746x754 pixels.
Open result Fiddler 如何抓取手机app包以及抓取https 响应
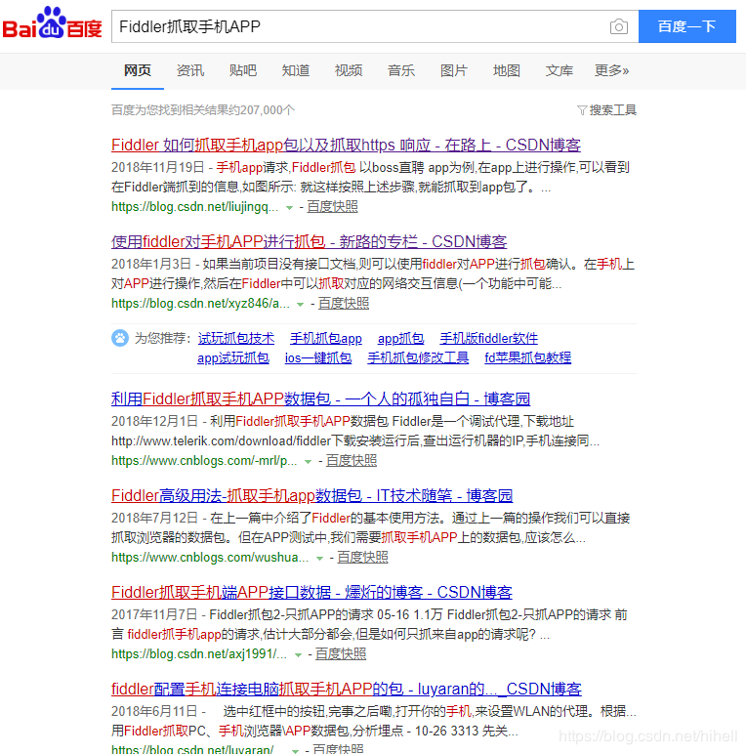point(346,146)
